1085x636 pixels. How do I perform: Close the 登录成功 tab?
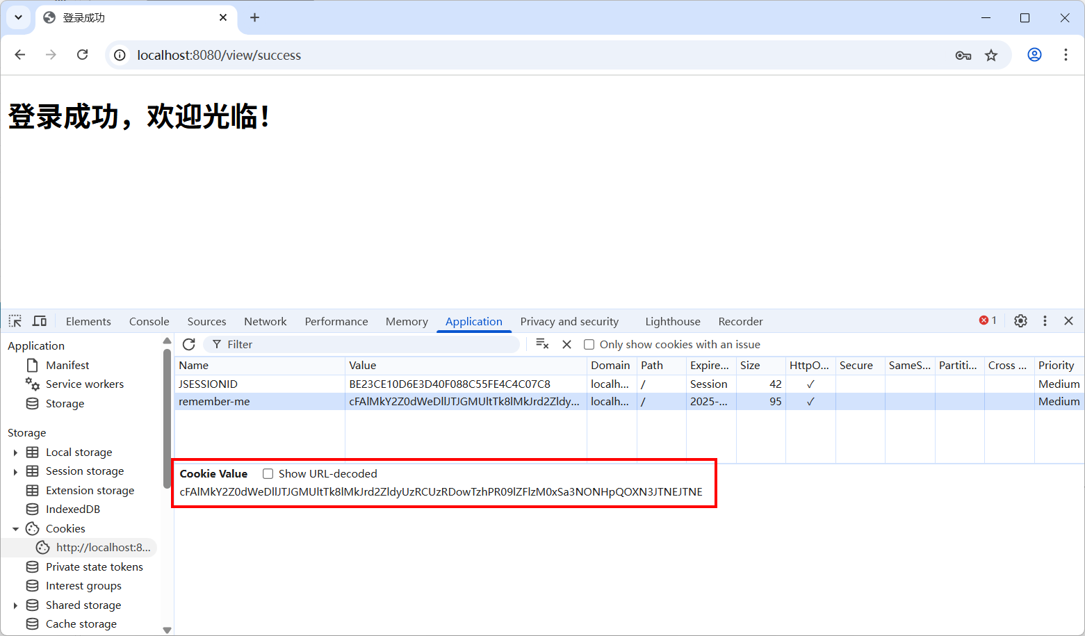[223, 17]
